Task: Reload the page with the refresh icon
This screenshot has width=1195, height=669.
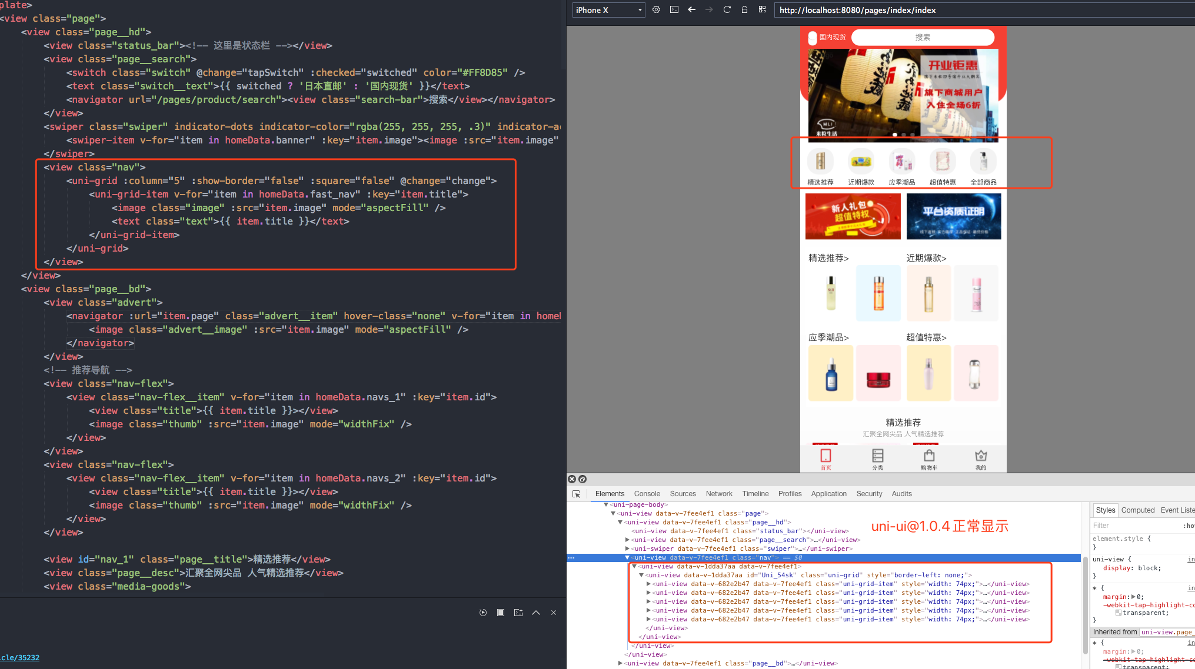Action: [x=727, y=10]
